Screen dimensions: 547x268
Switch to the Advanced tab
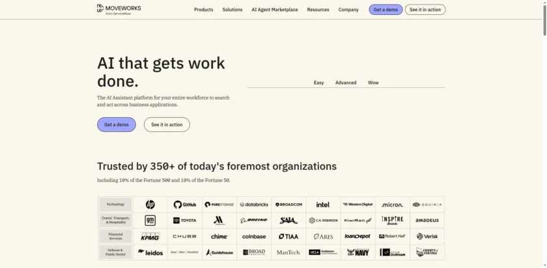346,83
